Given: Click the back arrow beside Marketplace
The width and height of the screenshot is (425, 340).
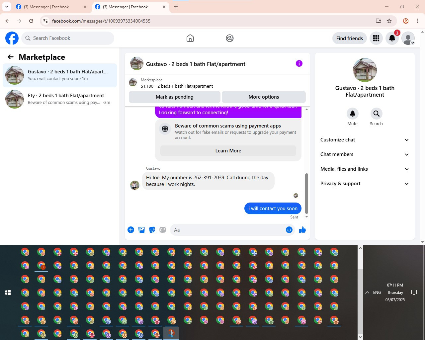Looking at the screenshot, I should [x=11, y=57].
